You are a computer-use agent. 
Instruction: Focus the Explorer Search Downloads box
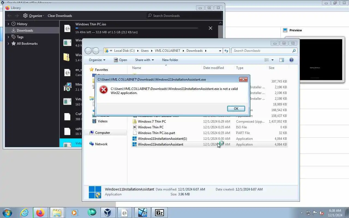coord(264,51)
